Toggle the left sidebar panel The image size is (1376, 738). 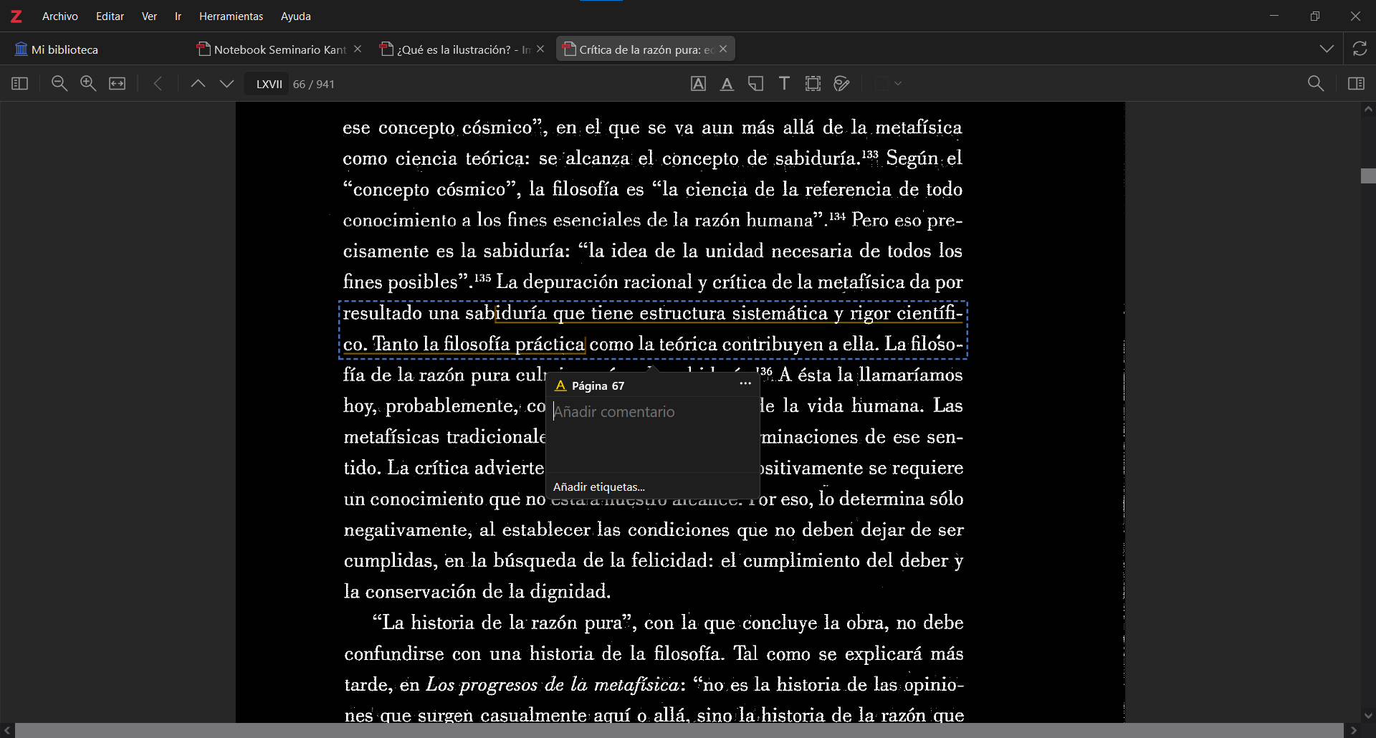(x=20, y=84)
